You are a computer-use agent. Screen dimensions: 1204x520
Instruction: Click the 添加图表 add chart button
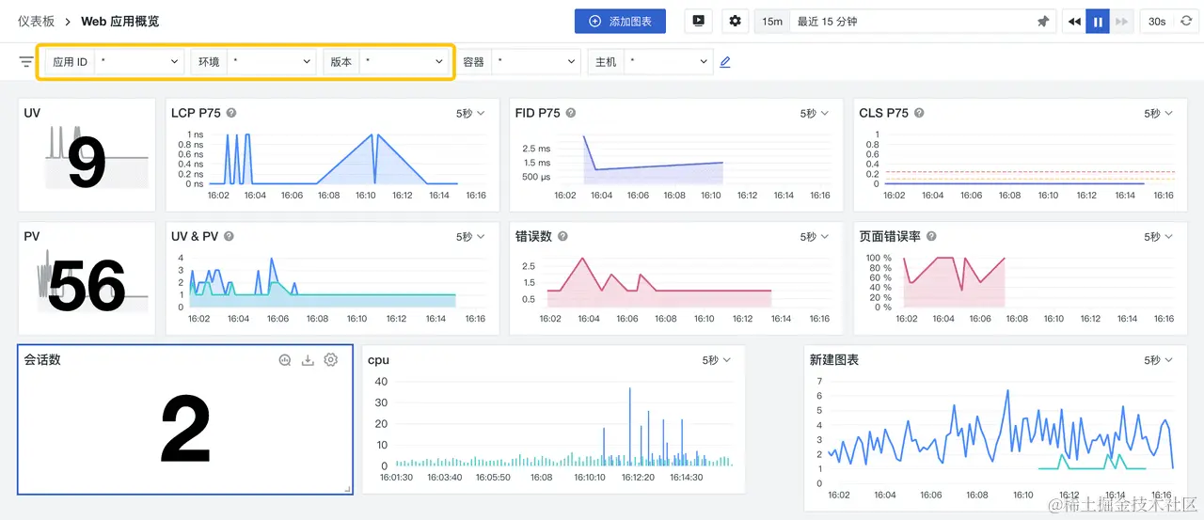point(620,21)
